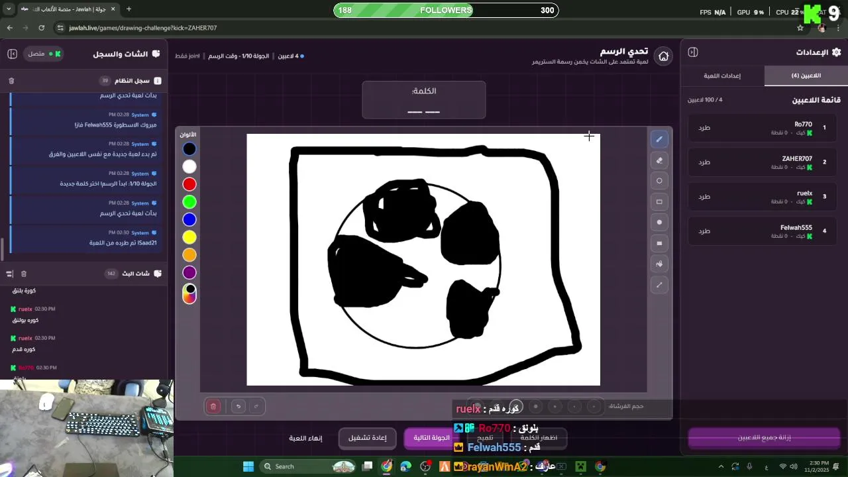
Task: Click the Felwah555 winner log message
Action: (x=87, y=119)
